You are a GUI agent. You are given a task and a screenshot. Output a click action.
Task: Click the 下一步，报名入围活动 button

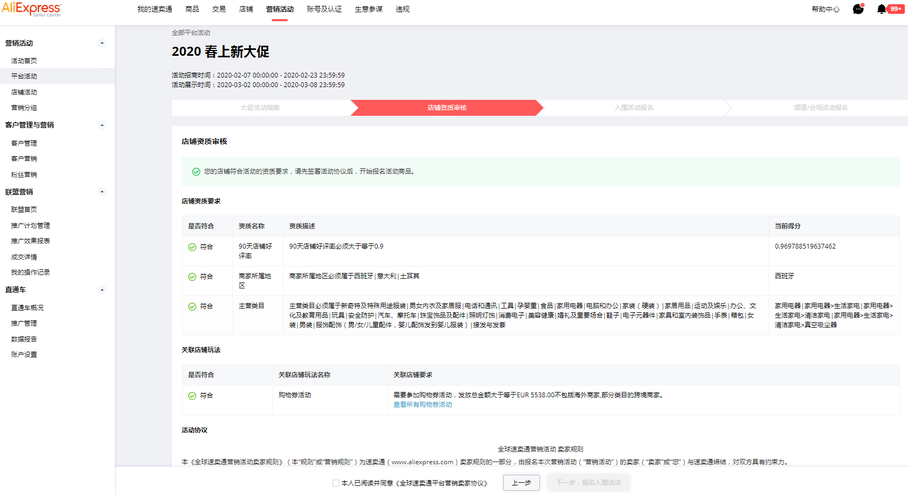[588, 483]
